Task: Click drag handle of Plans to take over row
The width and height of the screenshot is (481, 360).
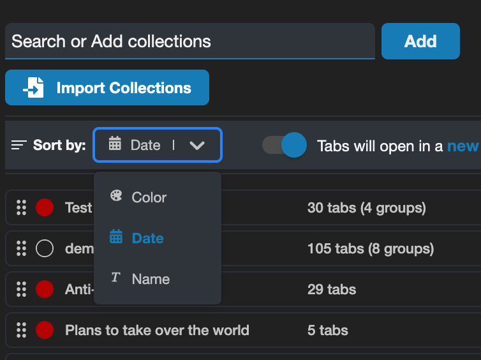Action: tap(21, 330)
